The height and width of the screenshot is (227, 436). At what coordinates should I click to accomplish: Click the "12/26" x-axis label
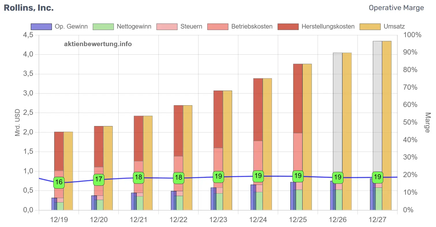[x=338, y=220]
